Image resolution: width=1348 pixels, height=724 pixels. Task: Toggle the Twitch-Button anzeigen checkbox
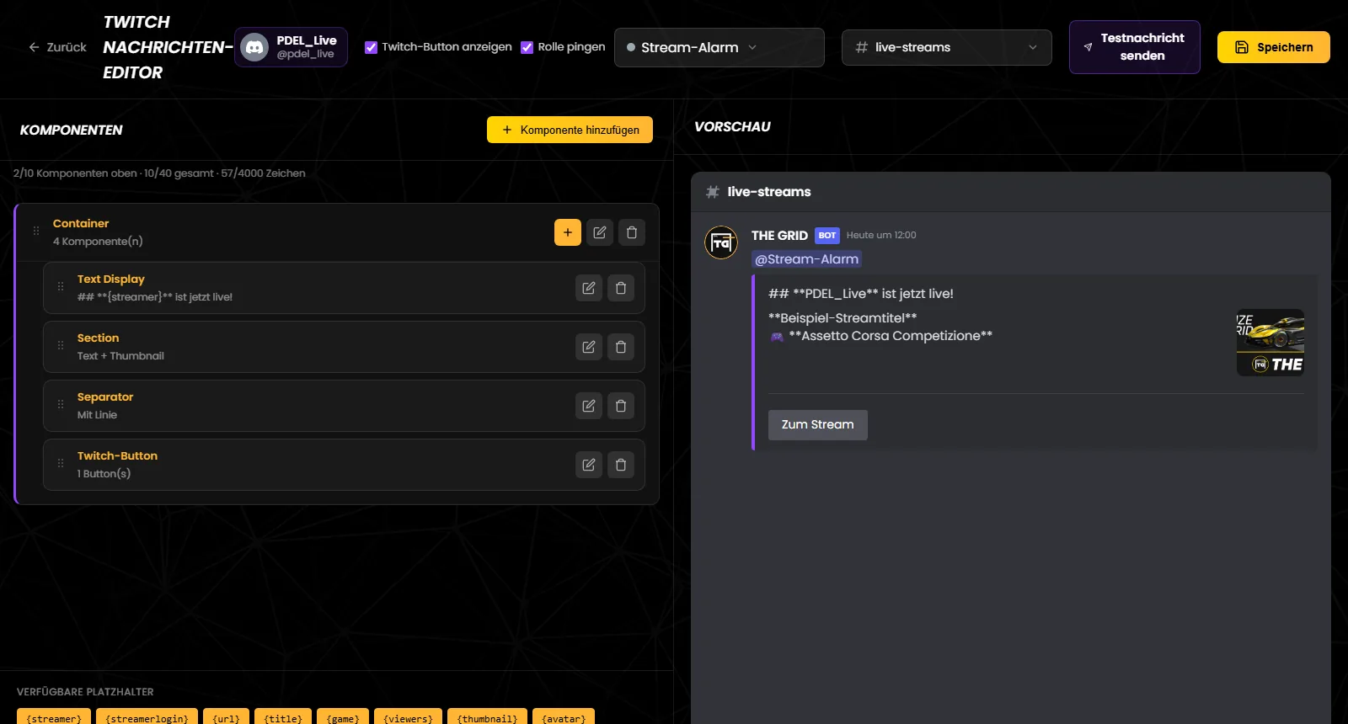pos(371,47)
